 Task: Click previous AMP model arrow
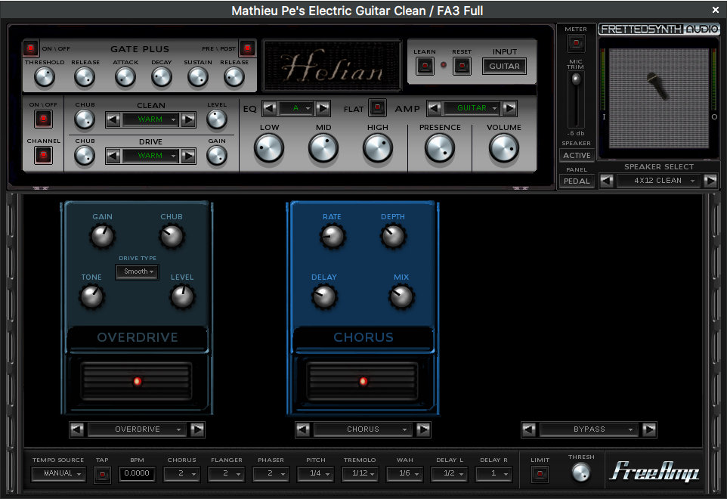coord(434,109)
